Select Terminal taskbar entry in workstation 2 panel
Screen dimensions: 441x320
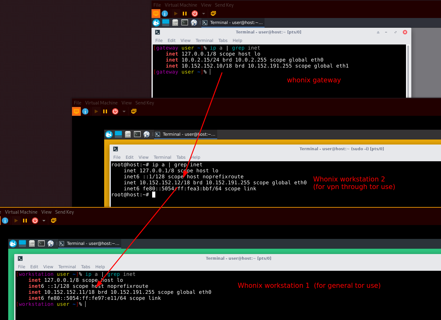pyautogui.click(x=185, y=134)
